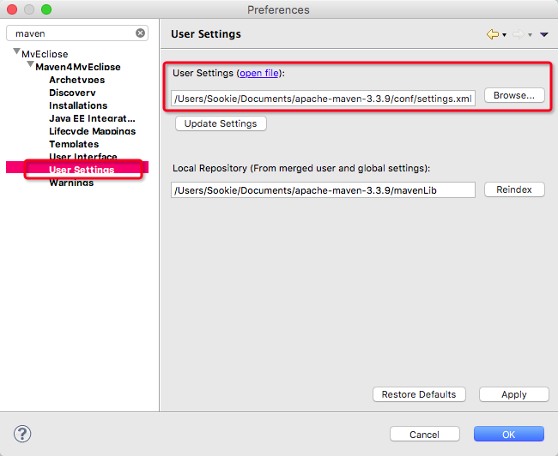The image size is (558, 456).
Task: Click Restore Defaults
Action: tap(419, 394)
